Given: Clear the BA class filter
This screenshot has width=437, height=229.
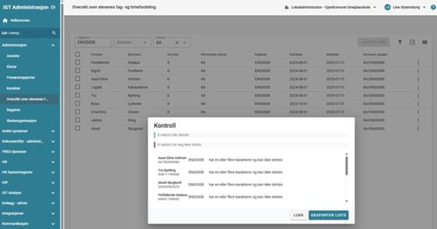Looking at the screenshot, I should 177,43.
